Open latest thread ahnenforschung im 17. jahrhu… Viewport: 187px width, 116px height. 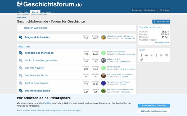121,36
